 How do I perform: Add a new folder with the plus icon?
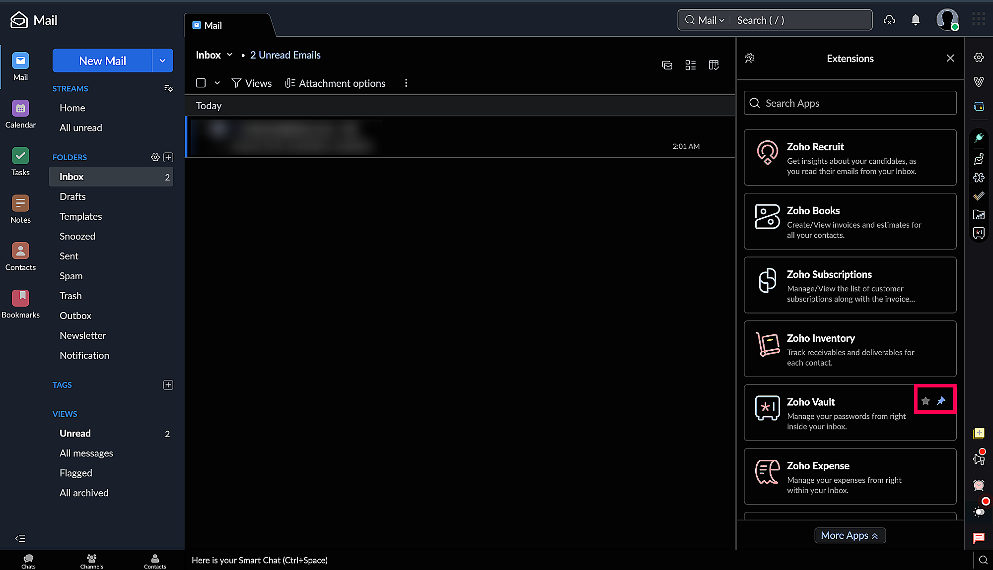168,157
